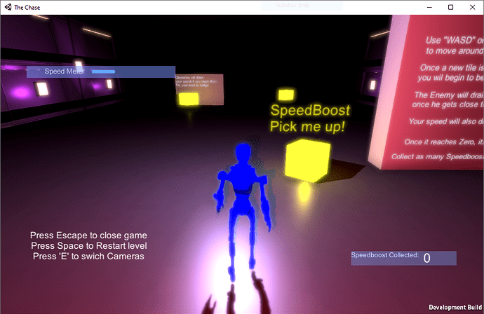Click the distant obstacles info sign
This screenshot has width=484, height=314.
coord(199,89)
